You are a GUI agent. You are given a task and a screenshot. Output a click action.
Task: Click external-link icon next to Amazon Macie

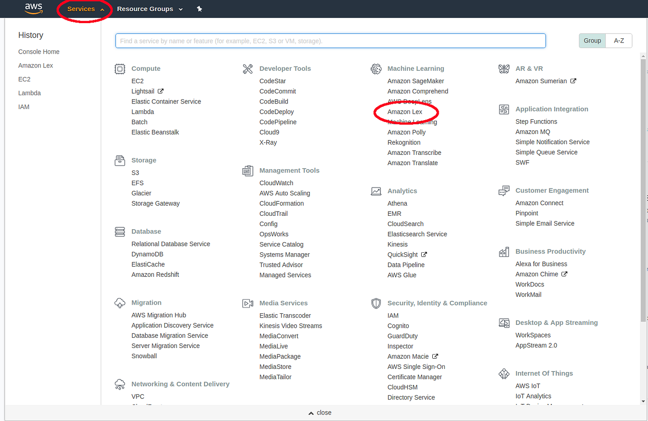point(435,356)
